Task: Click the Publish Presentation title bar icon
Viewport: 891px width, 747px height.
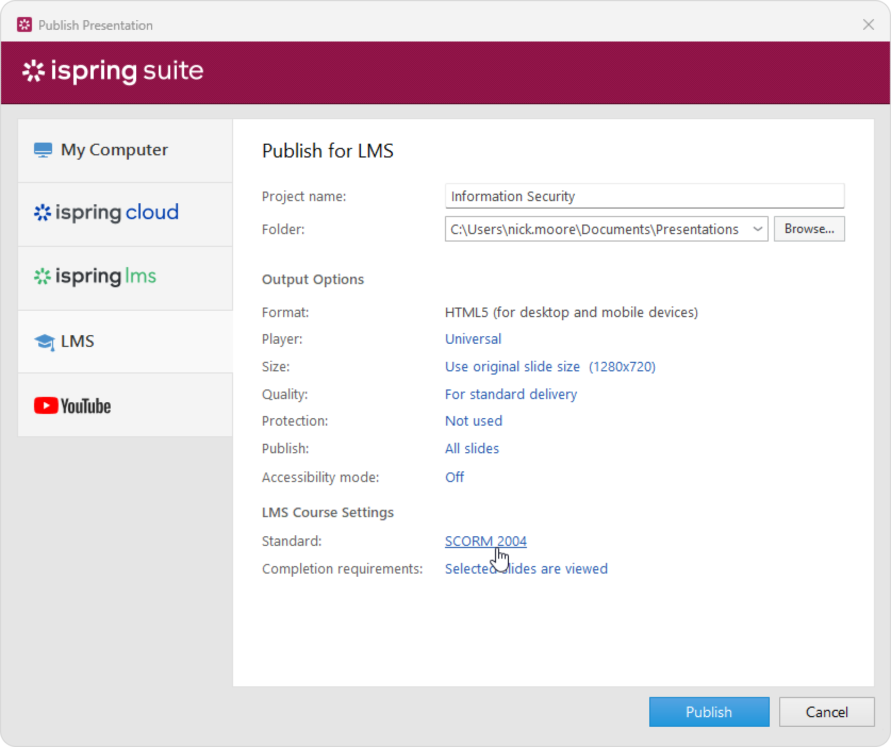Action: (x=24, y=25)
